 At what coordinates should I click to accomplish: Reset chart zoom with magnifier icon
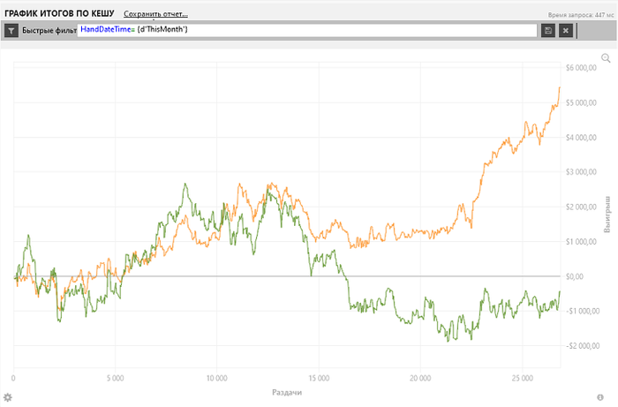(606, 58)
